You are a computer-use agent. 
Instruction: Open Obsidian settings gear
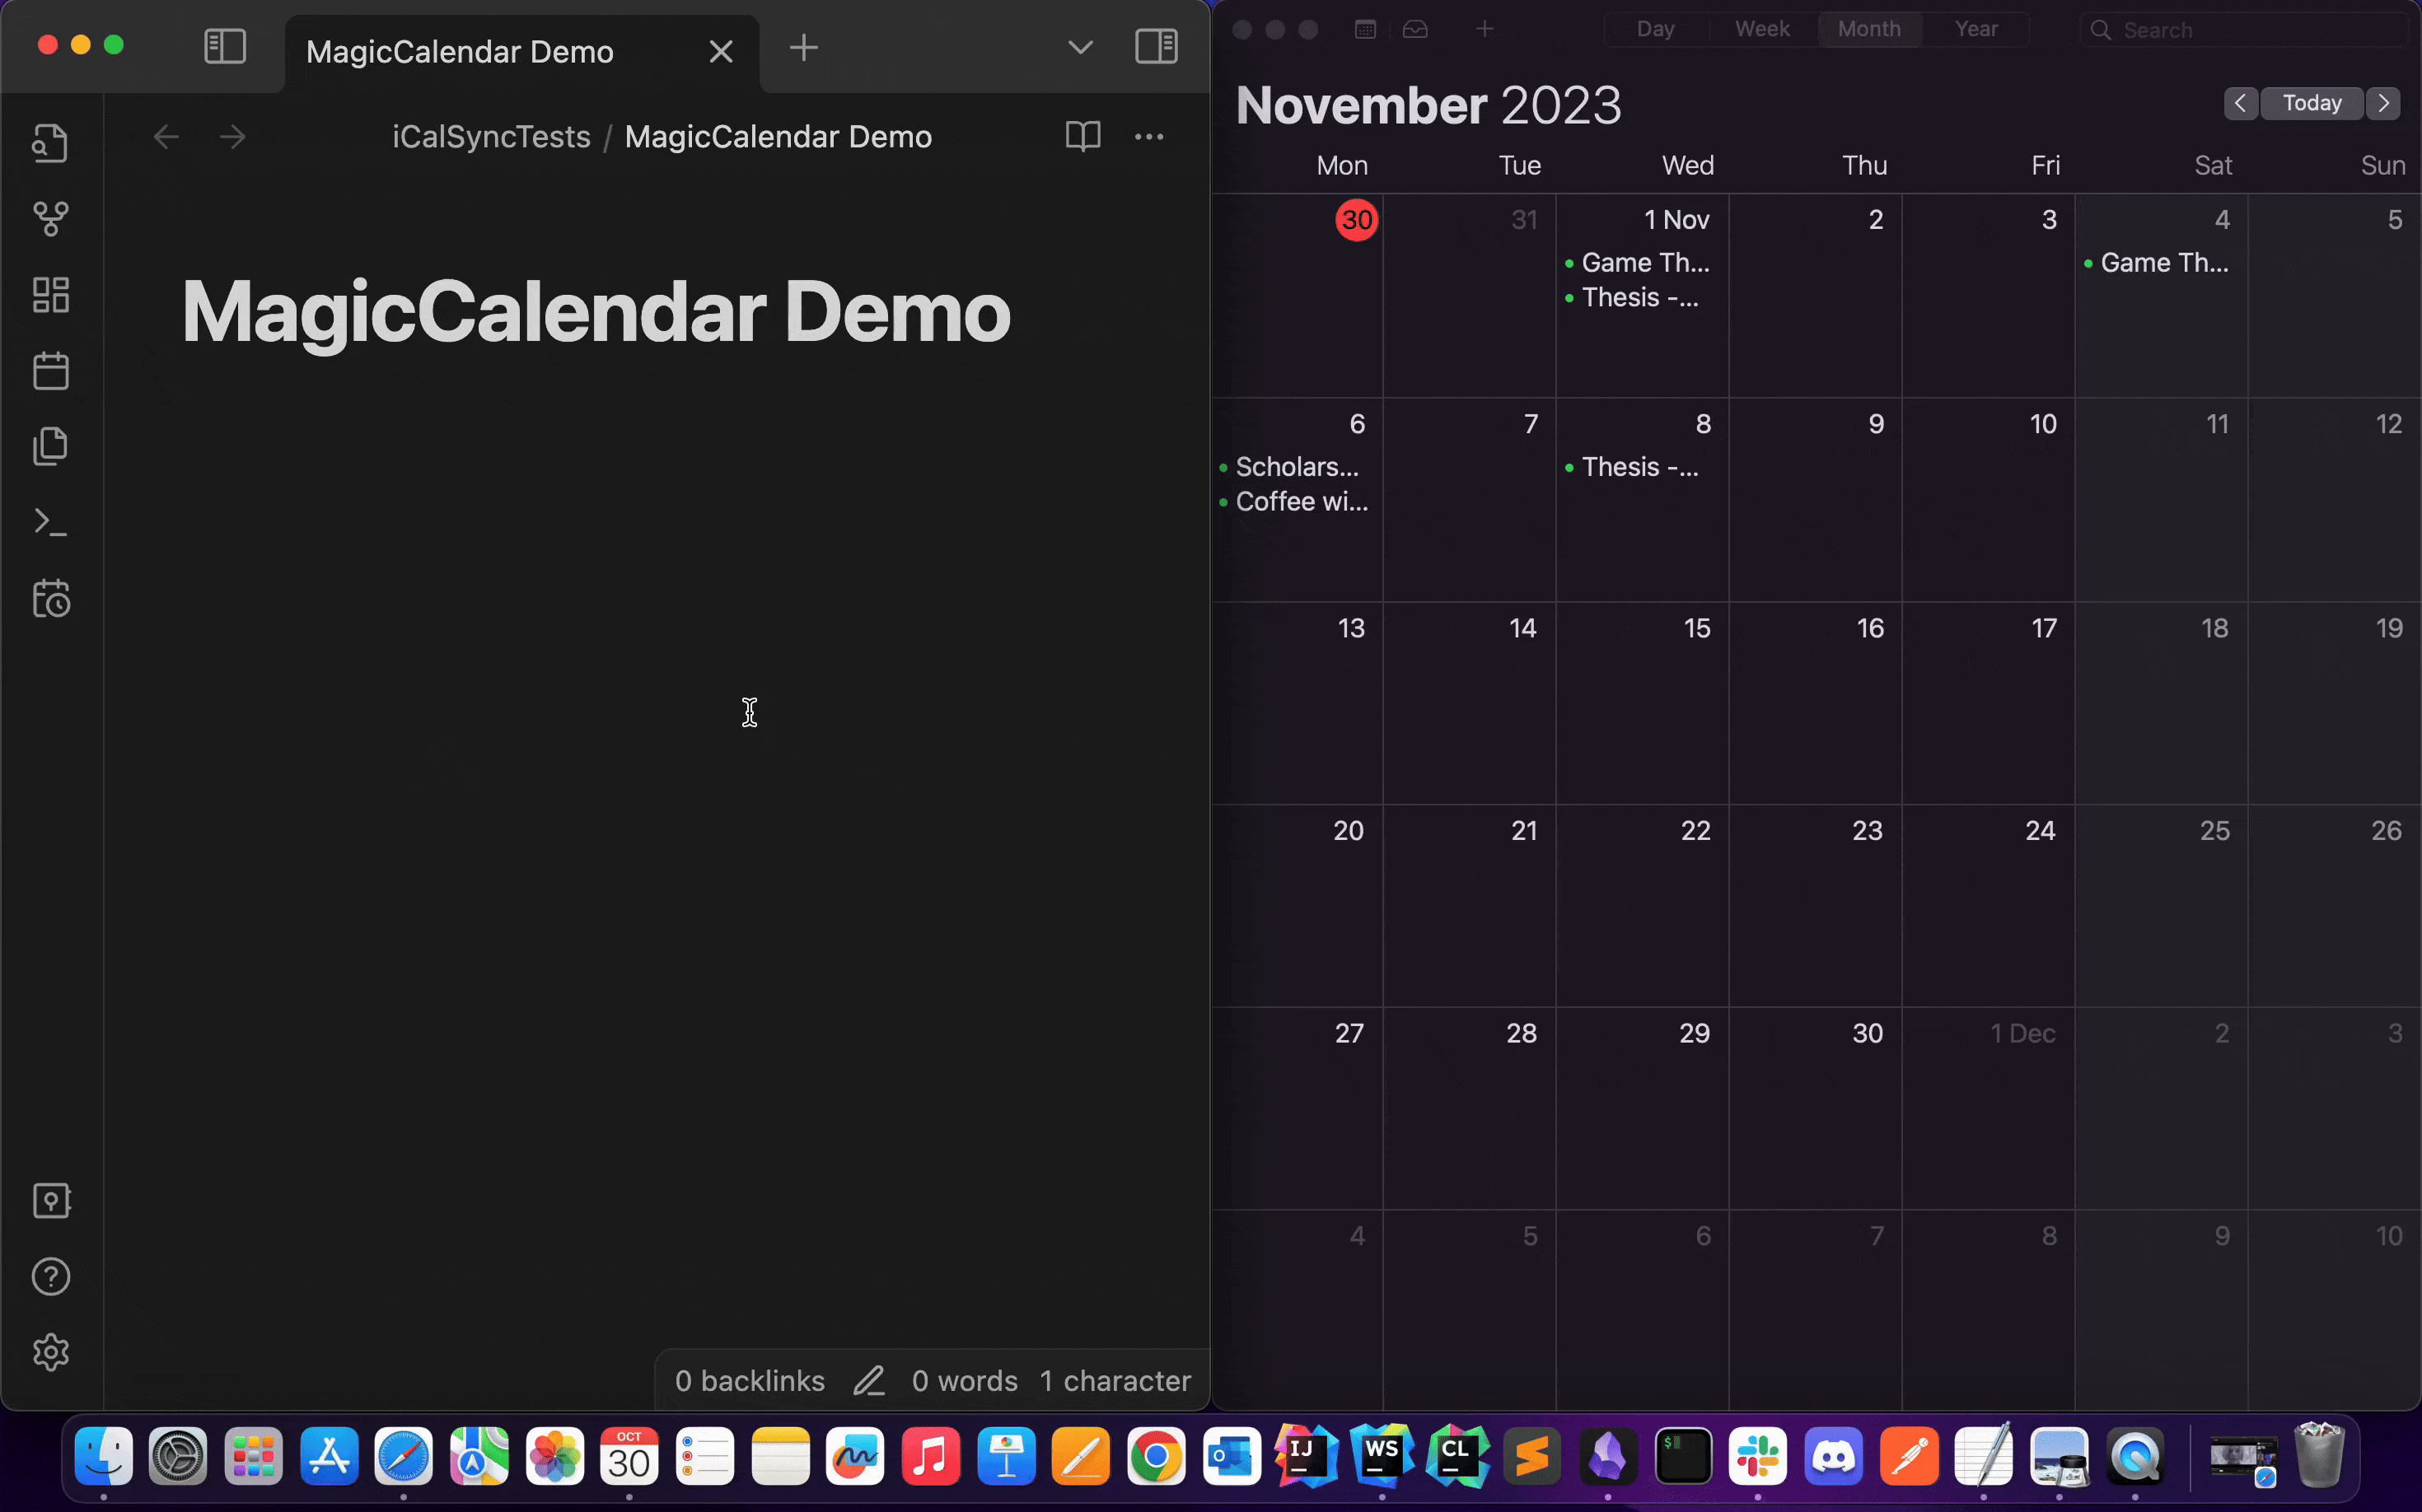coord(50,1352)
